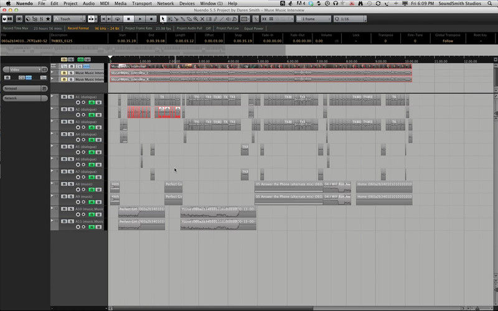Screen dimensions: 498x311
Task: Select the Color paint bucket tool
Action: pos(235,19)
